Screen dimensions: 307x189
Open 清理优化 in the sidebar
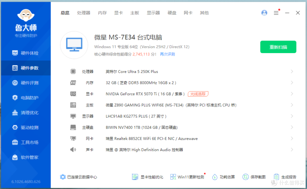pos(26,113)
